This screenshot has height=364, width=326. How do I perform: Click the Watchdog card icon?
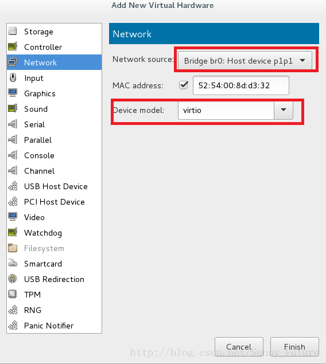(13, 232)
